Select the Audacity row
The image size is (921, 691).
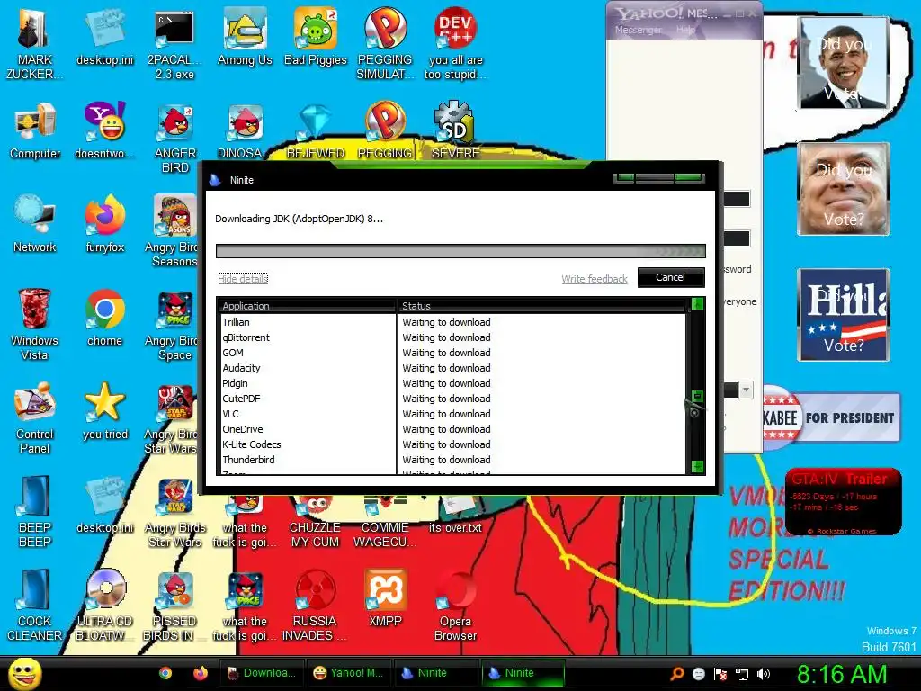coord(452,368)
